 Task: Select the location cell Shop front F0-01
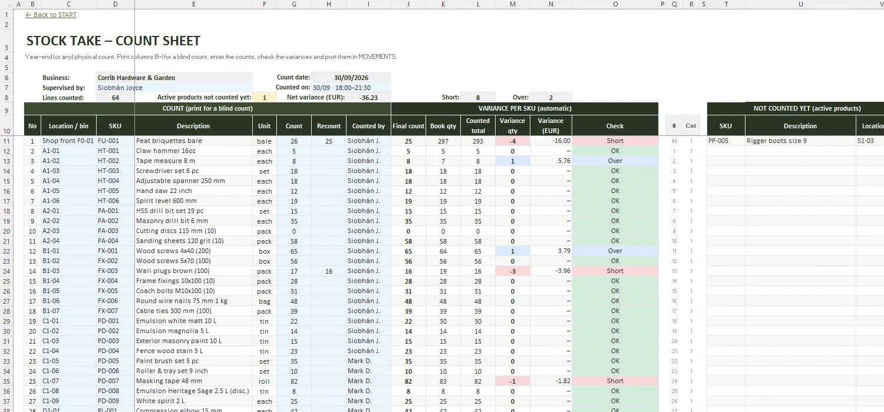pyautogui.click(x=68, y=141)
